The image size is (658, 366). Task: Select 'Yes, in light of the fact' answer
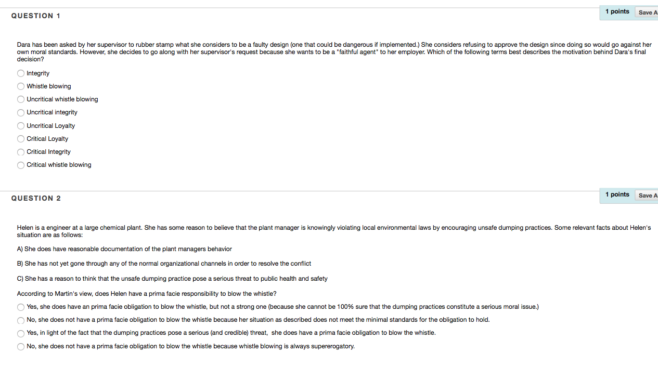[21, 333]
